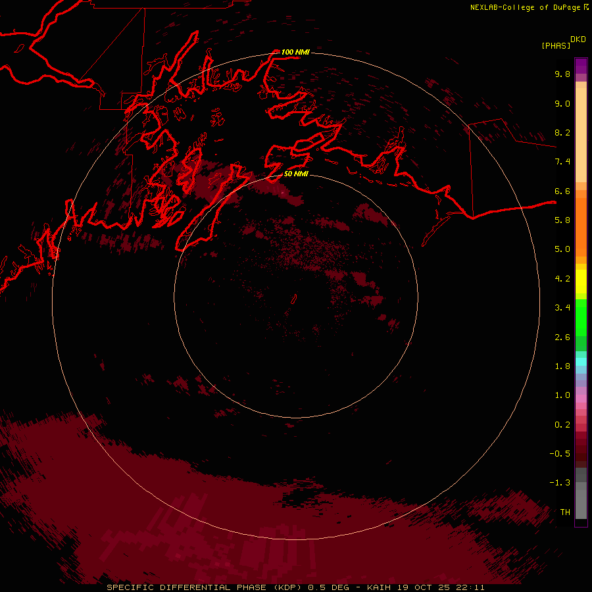Click the 3.4 legend value
Screen dimensions: 592x592
click(x=562, y=308)
